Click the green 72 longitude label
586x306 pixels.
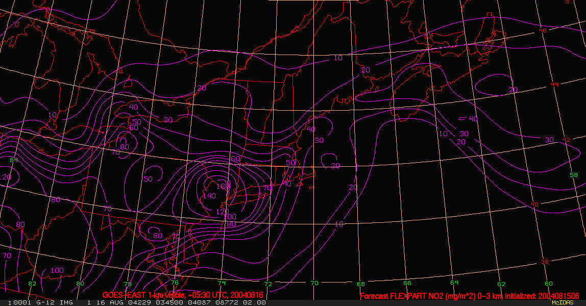coord(268,284)
